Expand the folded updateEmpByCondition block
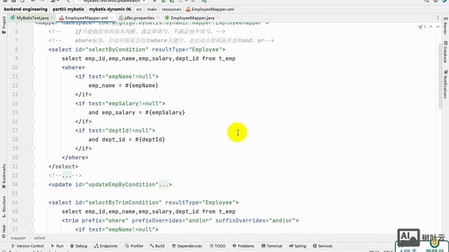 click(165, 184)
